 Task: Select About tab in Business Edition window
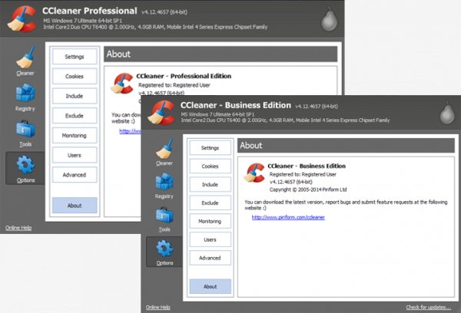[211, 286]
